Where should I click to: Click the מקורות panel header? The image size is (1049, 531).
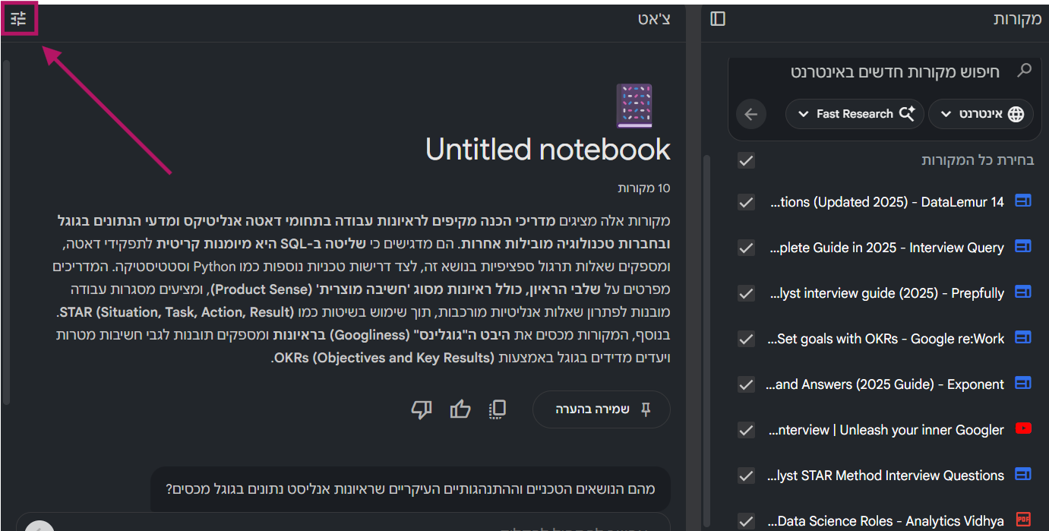[1017, 20]
